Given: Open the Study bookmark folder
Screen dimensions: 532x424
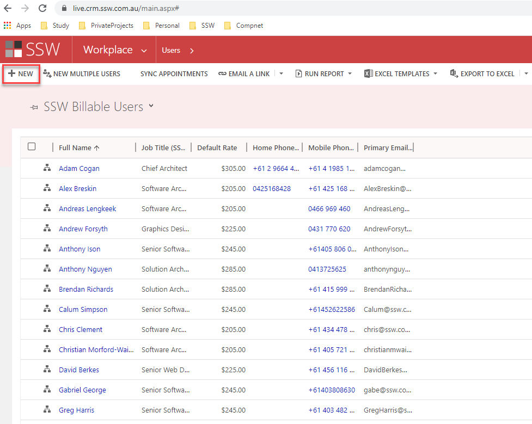Looking at the screenshot, I should pos(55,26).
